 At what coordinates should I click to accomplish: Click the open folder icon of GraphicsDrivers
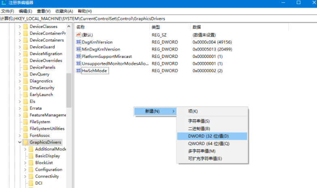coord(26,142)
